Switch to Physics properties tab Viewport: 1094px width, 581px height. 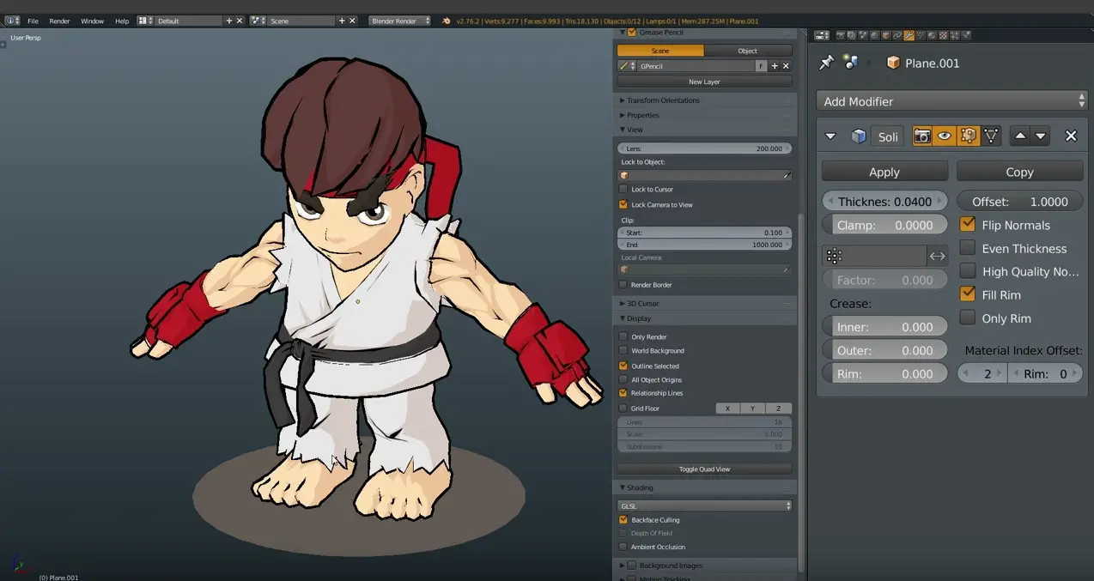[967, 35]
